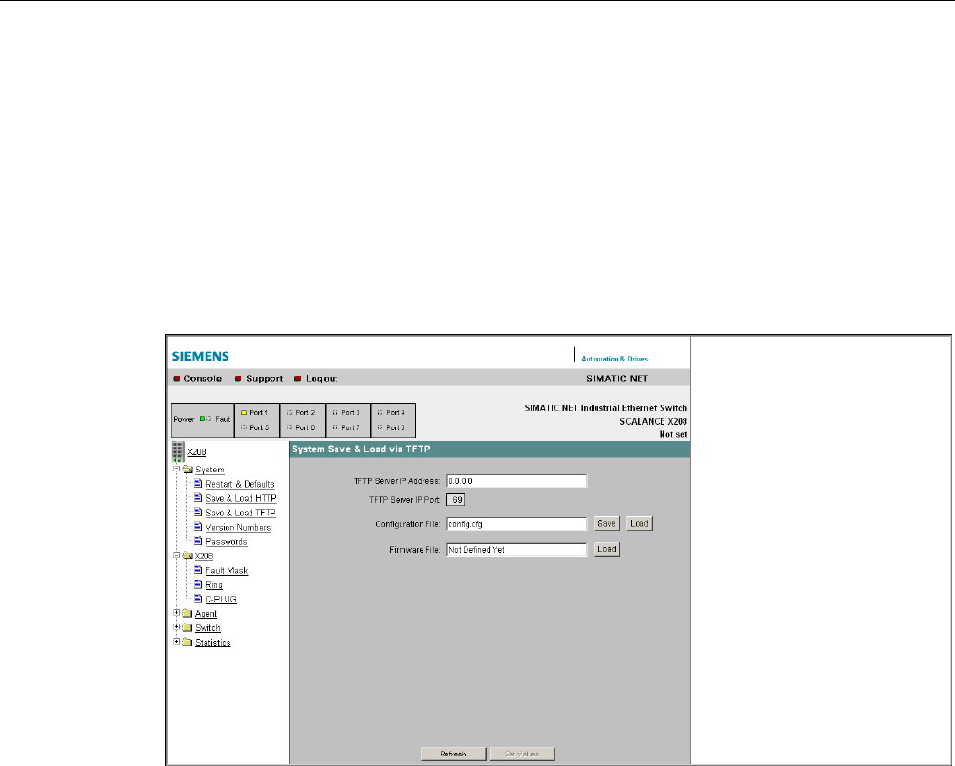
Task: Click the Port 7 status LED
Action: tap(335, 427)
